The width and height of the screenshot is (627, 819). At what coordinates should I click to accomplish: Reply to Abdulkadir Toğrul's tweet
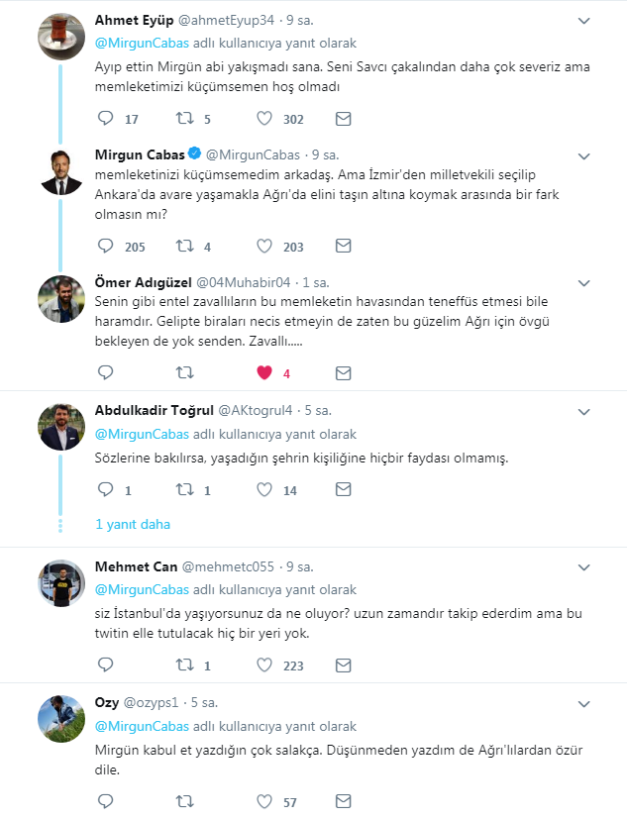click(107, 489)
